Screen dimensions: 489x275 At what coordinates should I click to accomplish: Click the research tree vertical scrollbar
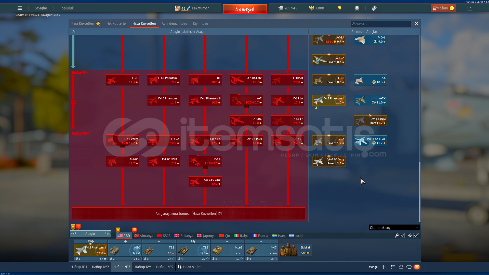tap(419, 191)
